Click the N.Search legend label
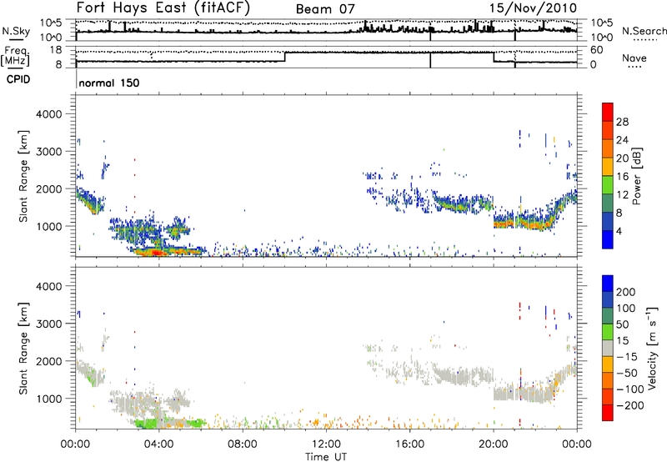Viewport: 667px width, 462px height. (644, 31)
